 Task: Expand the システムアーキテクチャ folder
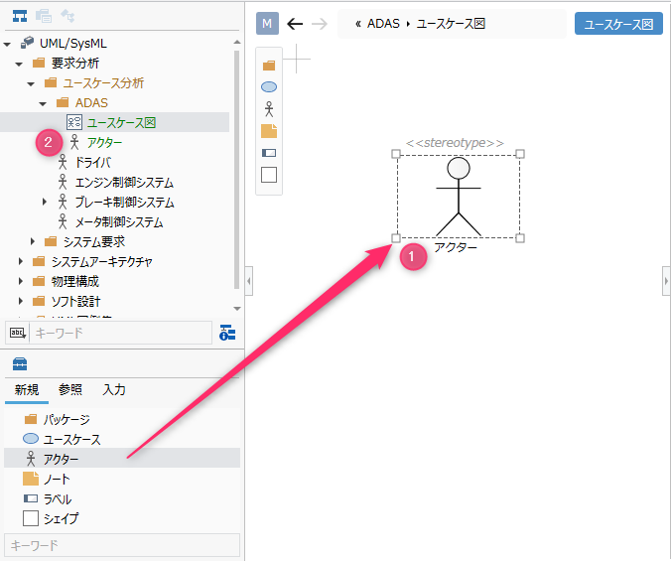(21, 261)
